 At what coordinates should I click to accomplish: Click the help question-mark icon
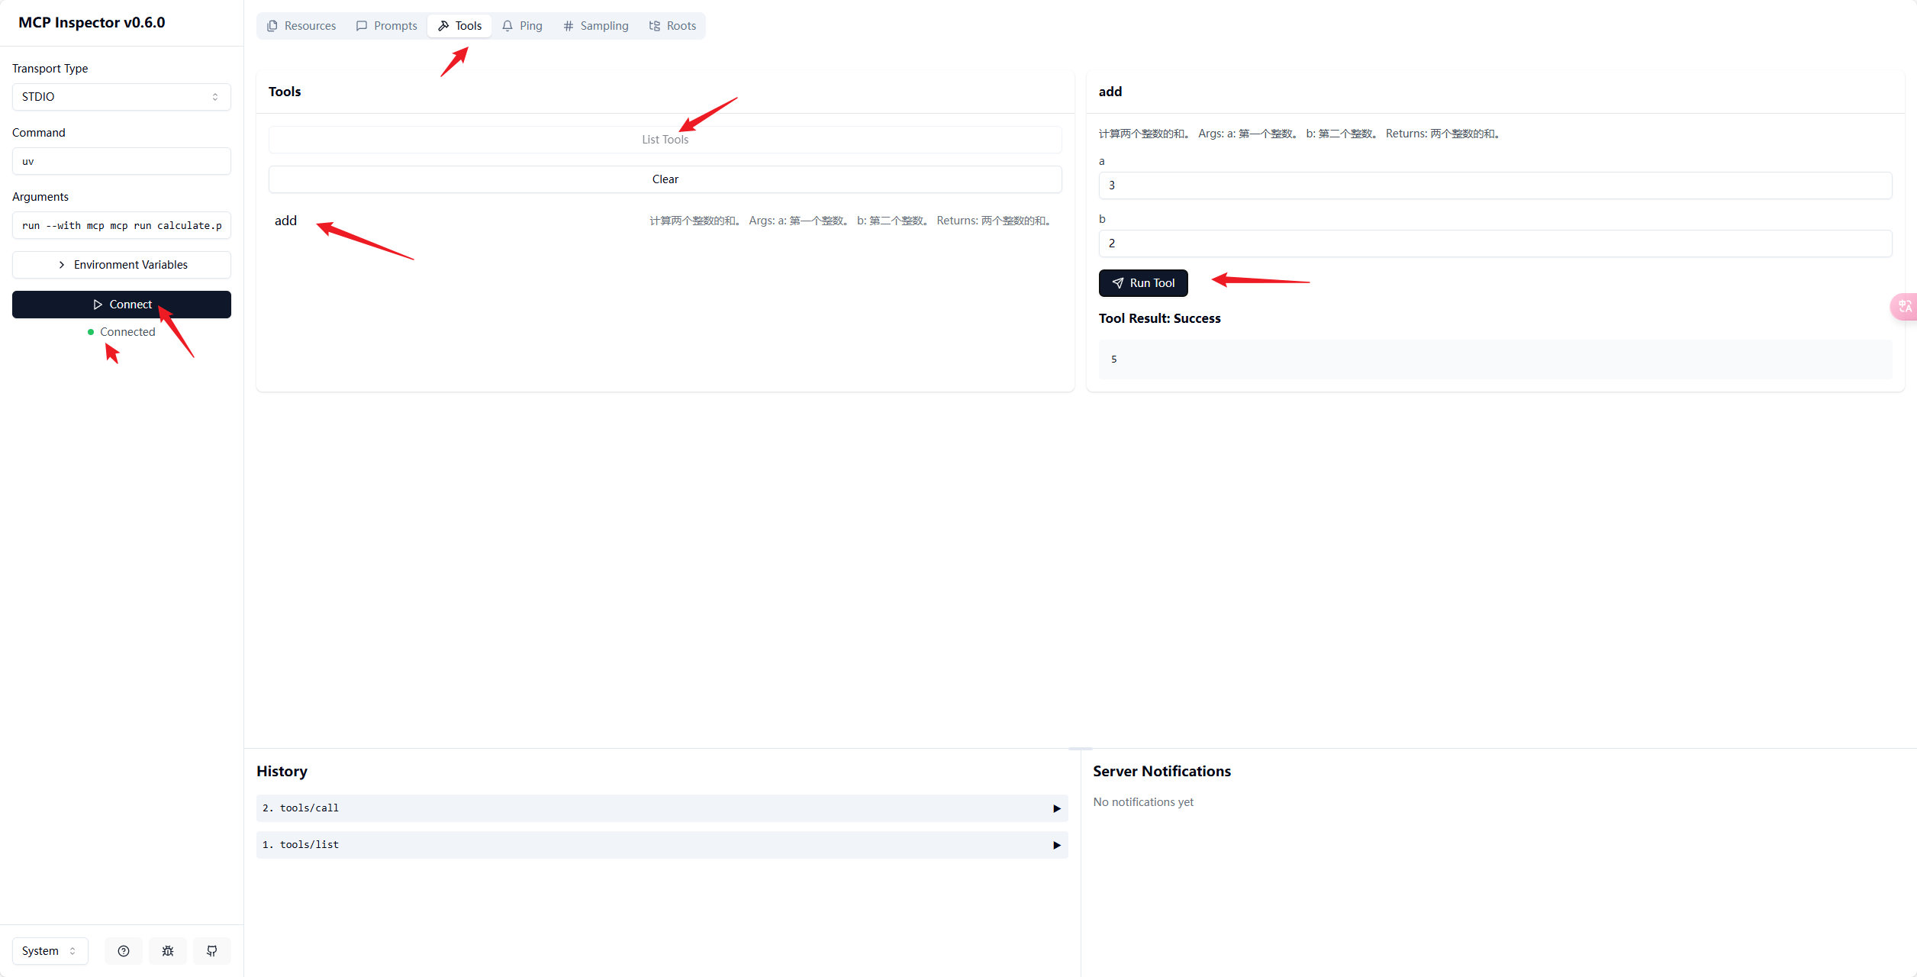124,950
